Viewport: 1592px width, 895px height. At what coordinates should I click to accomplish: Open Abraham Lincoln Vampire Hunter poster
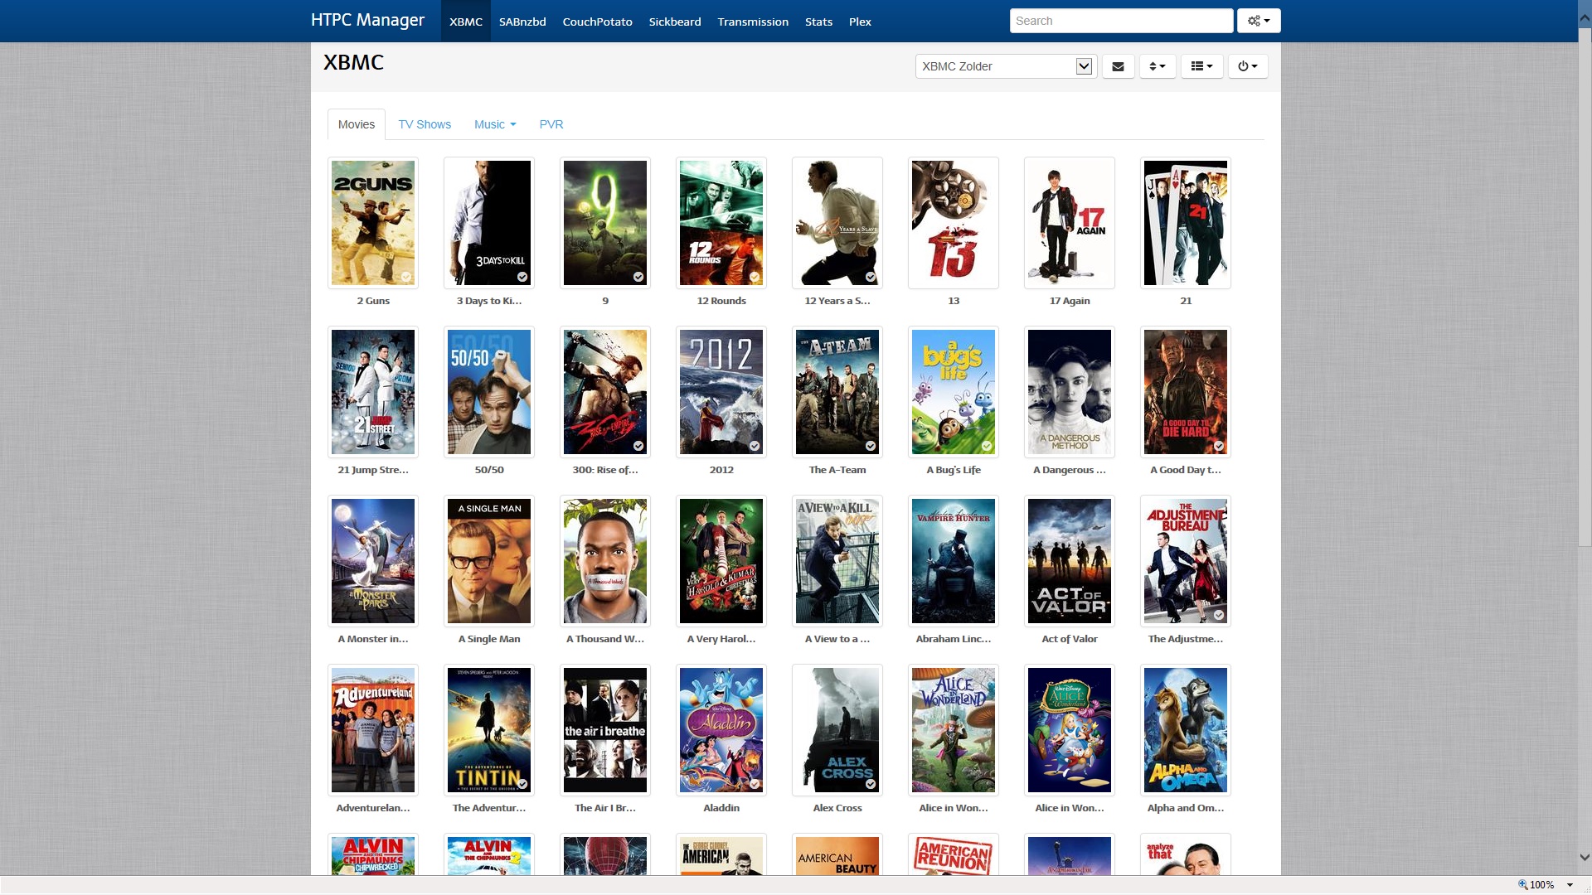click(x=954, y=561)
